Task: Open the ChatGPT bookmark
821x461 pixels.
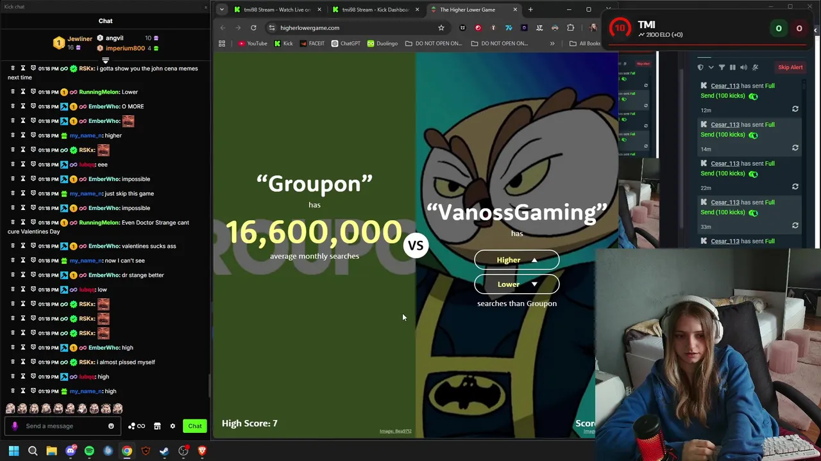Action: pyautogui.click(x=346, y=44)
